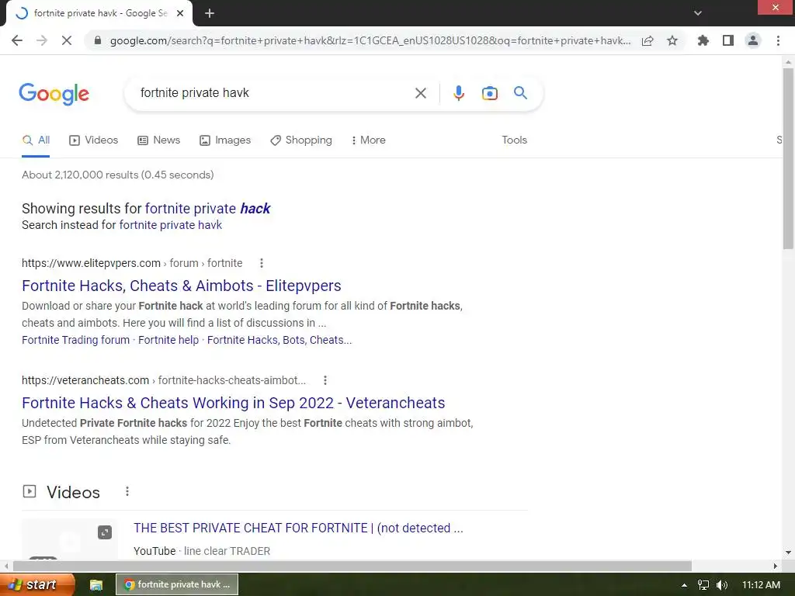The width and height of the screenshot is (795, 596).
Task: Bookmark this page with the star
Action: (x=672, y=40)
